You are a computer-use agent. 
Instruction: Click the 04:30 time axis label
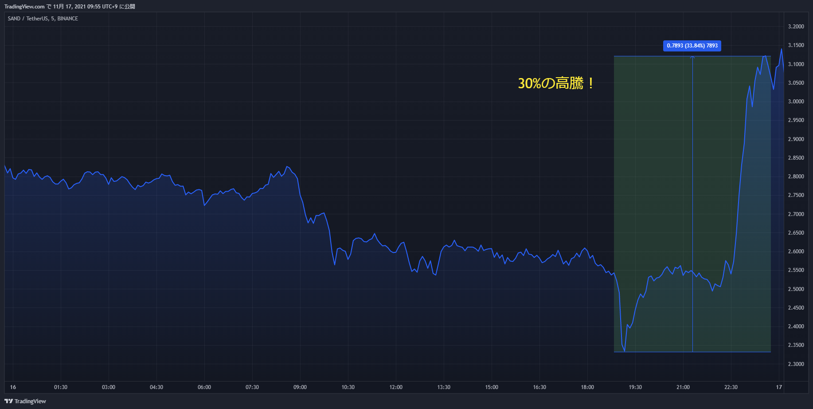156,387
